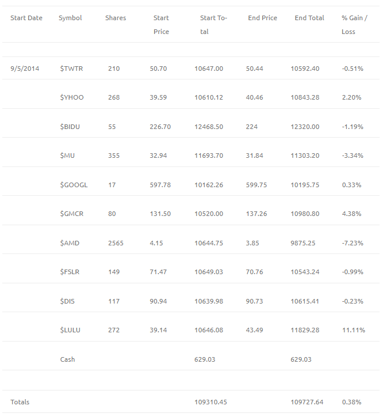The width and height of the screenshot is (383, 417).
Task: Click the Shares column header
Action: [116, 18]
